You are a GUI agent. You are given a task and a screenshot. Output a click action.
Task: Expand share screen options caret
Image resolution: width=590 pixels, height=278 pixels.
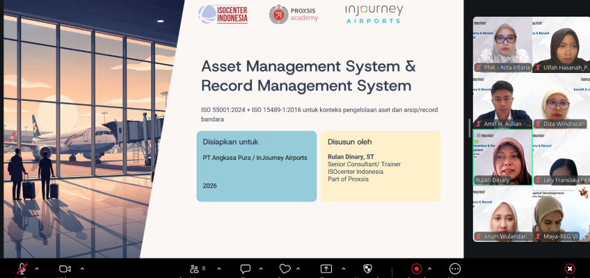(343, 269)
